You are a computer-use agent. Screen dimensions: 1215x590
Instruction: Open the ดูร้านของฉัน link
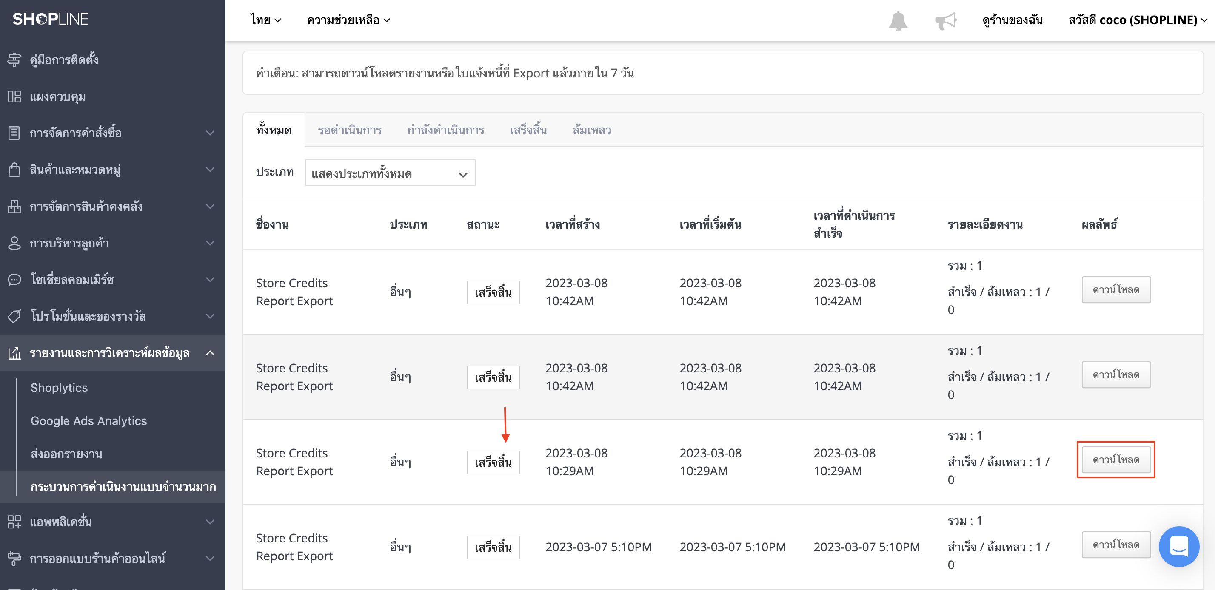coord(1012,20)
